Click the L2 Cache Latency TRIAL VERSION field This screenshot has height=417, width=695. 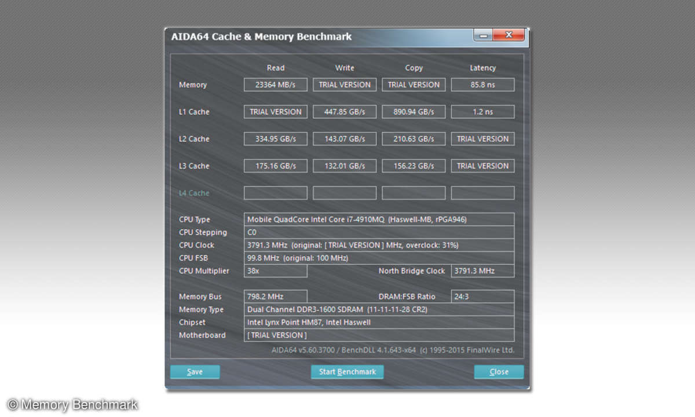482,139
